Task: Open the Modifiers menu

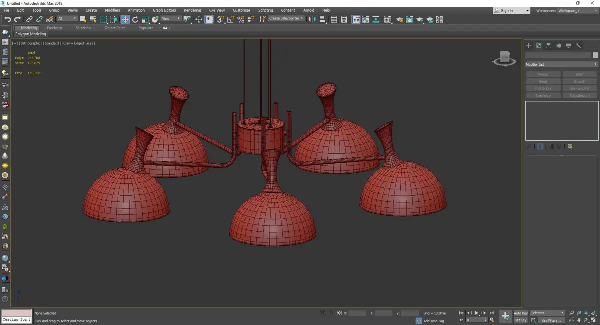Action: 112,10
